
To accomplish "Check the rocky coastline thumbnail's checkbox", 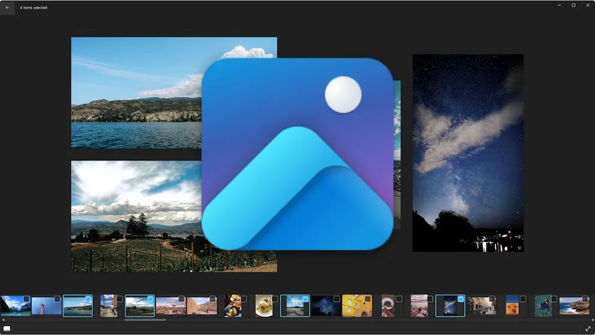I will pyautogui.click(x=585, y=300).
